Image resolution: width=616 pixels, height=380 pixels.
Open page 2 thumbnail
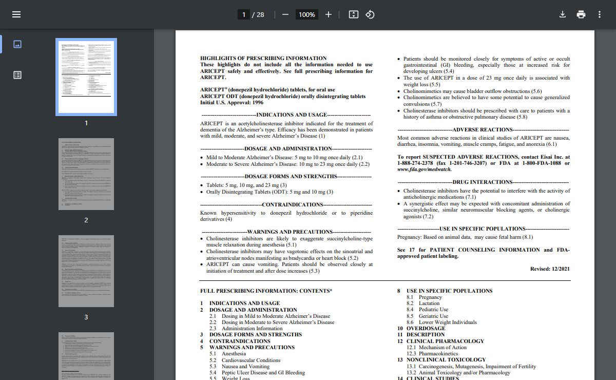[x=86, y=174]
